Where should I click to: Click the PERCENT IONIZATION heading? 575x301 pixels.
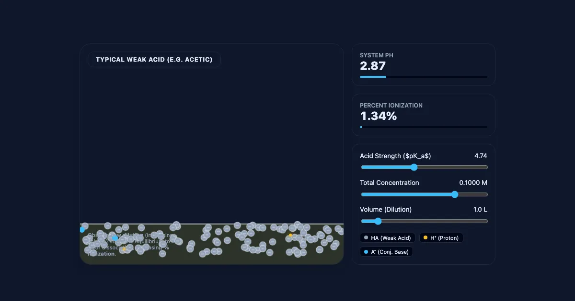(x=391, y=106)
